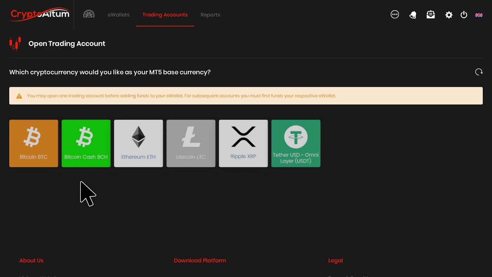This screenshot has height=277, width=492.
Task: Click the Open Trading Account heading
Action: click(x=67, y=43)
